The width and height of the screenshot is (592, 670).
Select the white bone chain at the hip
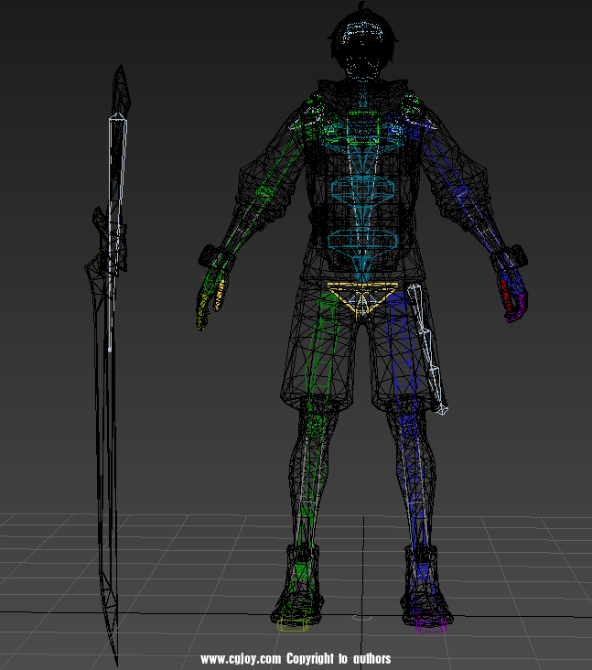[428, 348]
